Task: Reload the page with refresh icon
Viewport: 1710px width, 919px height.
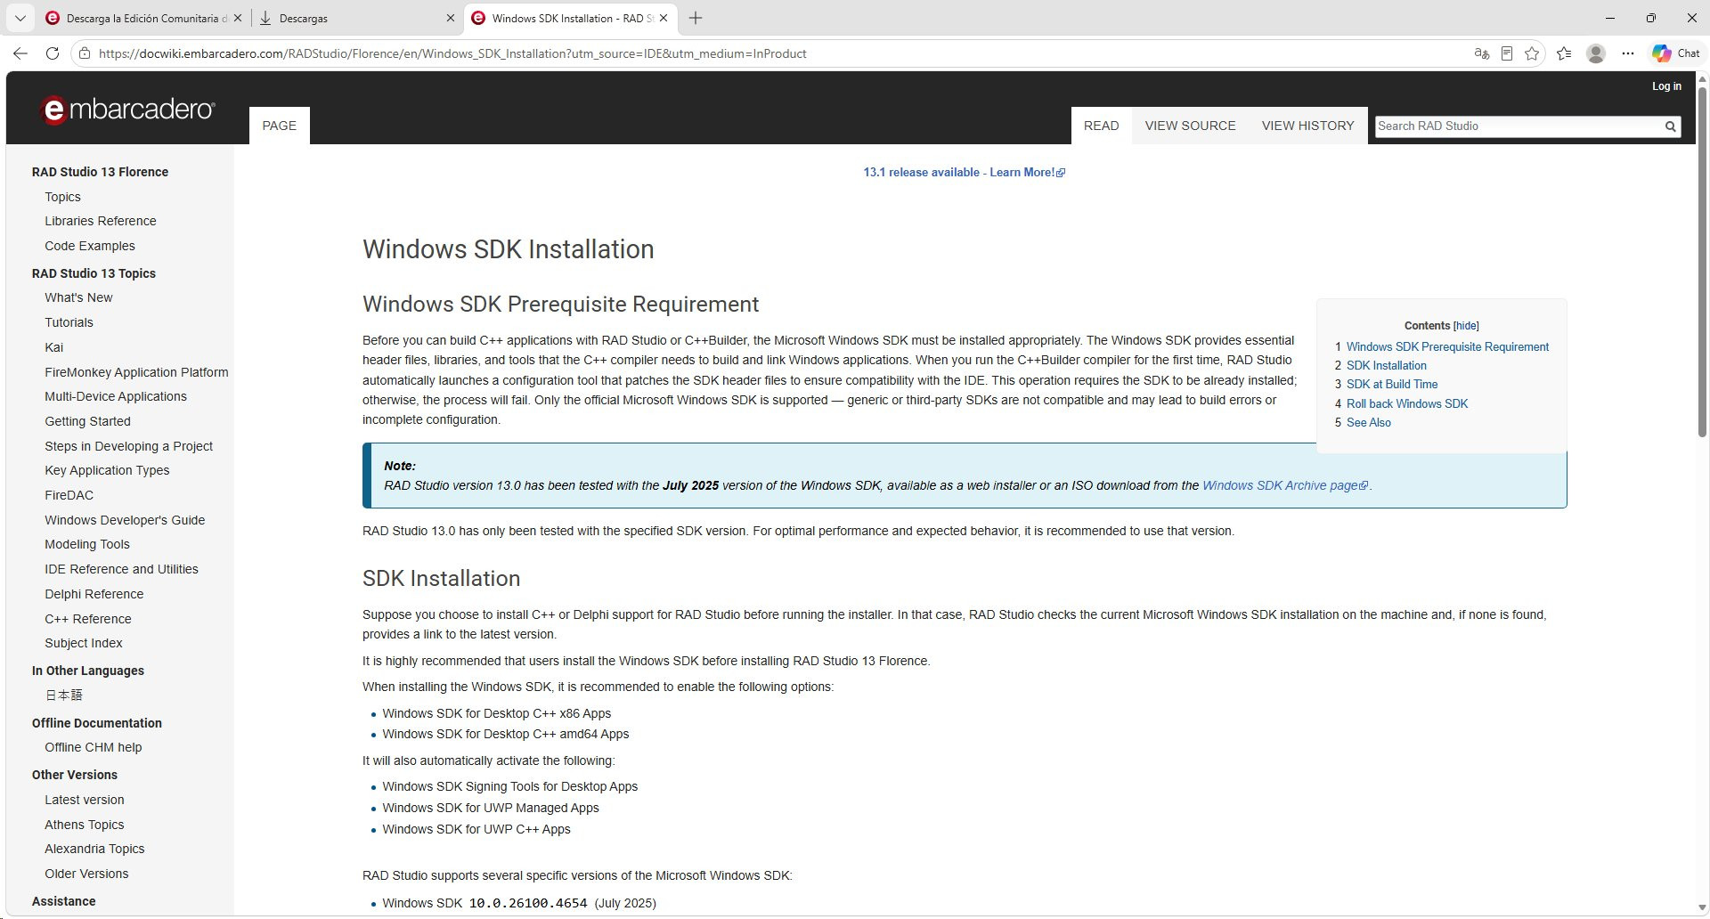Action: (x=53, y=53)
